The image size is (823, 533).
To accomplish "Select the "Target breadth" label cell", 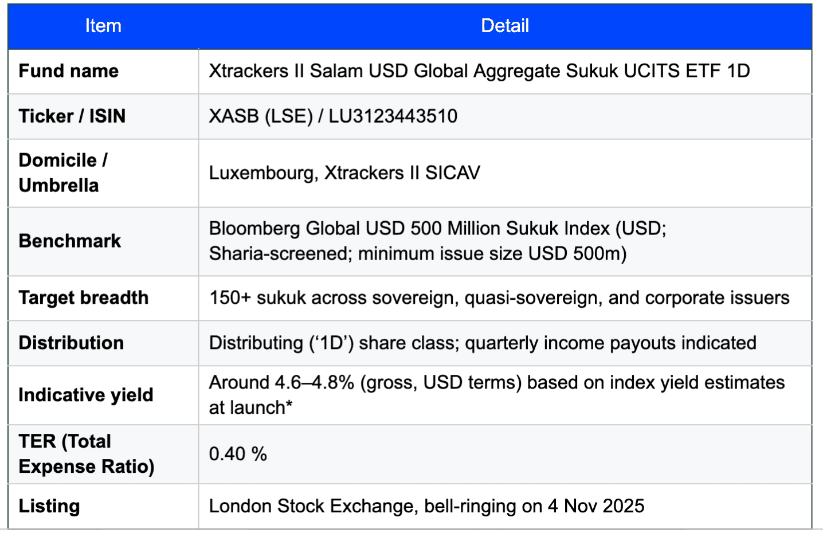I will tap(84, 297).
